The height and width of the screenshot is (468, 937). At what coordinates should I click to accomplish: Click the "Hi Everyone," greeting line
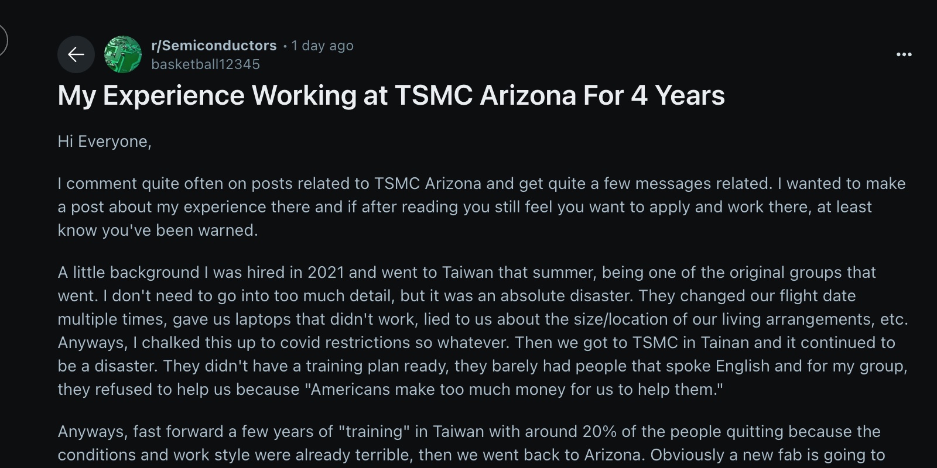pos(105,142)
